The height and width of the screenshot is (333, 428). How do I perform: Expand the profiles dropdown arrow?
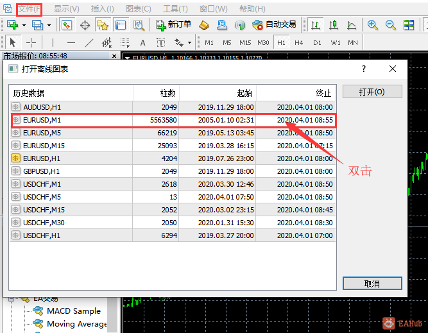point(49,26)
